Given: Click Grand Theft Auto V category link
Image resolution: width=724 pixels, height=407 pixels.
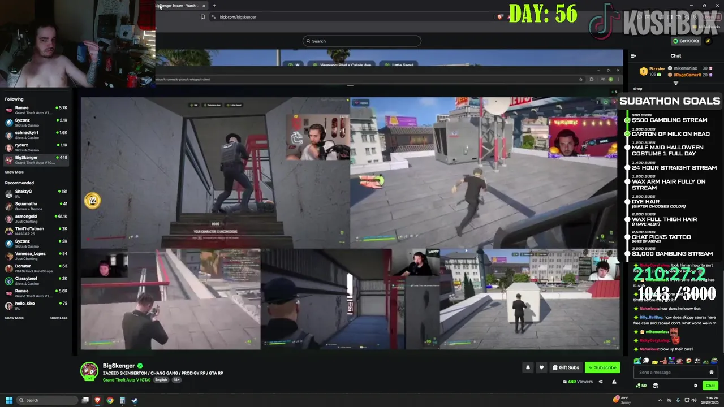Looking at the screenshot, I should pos(127,380).
